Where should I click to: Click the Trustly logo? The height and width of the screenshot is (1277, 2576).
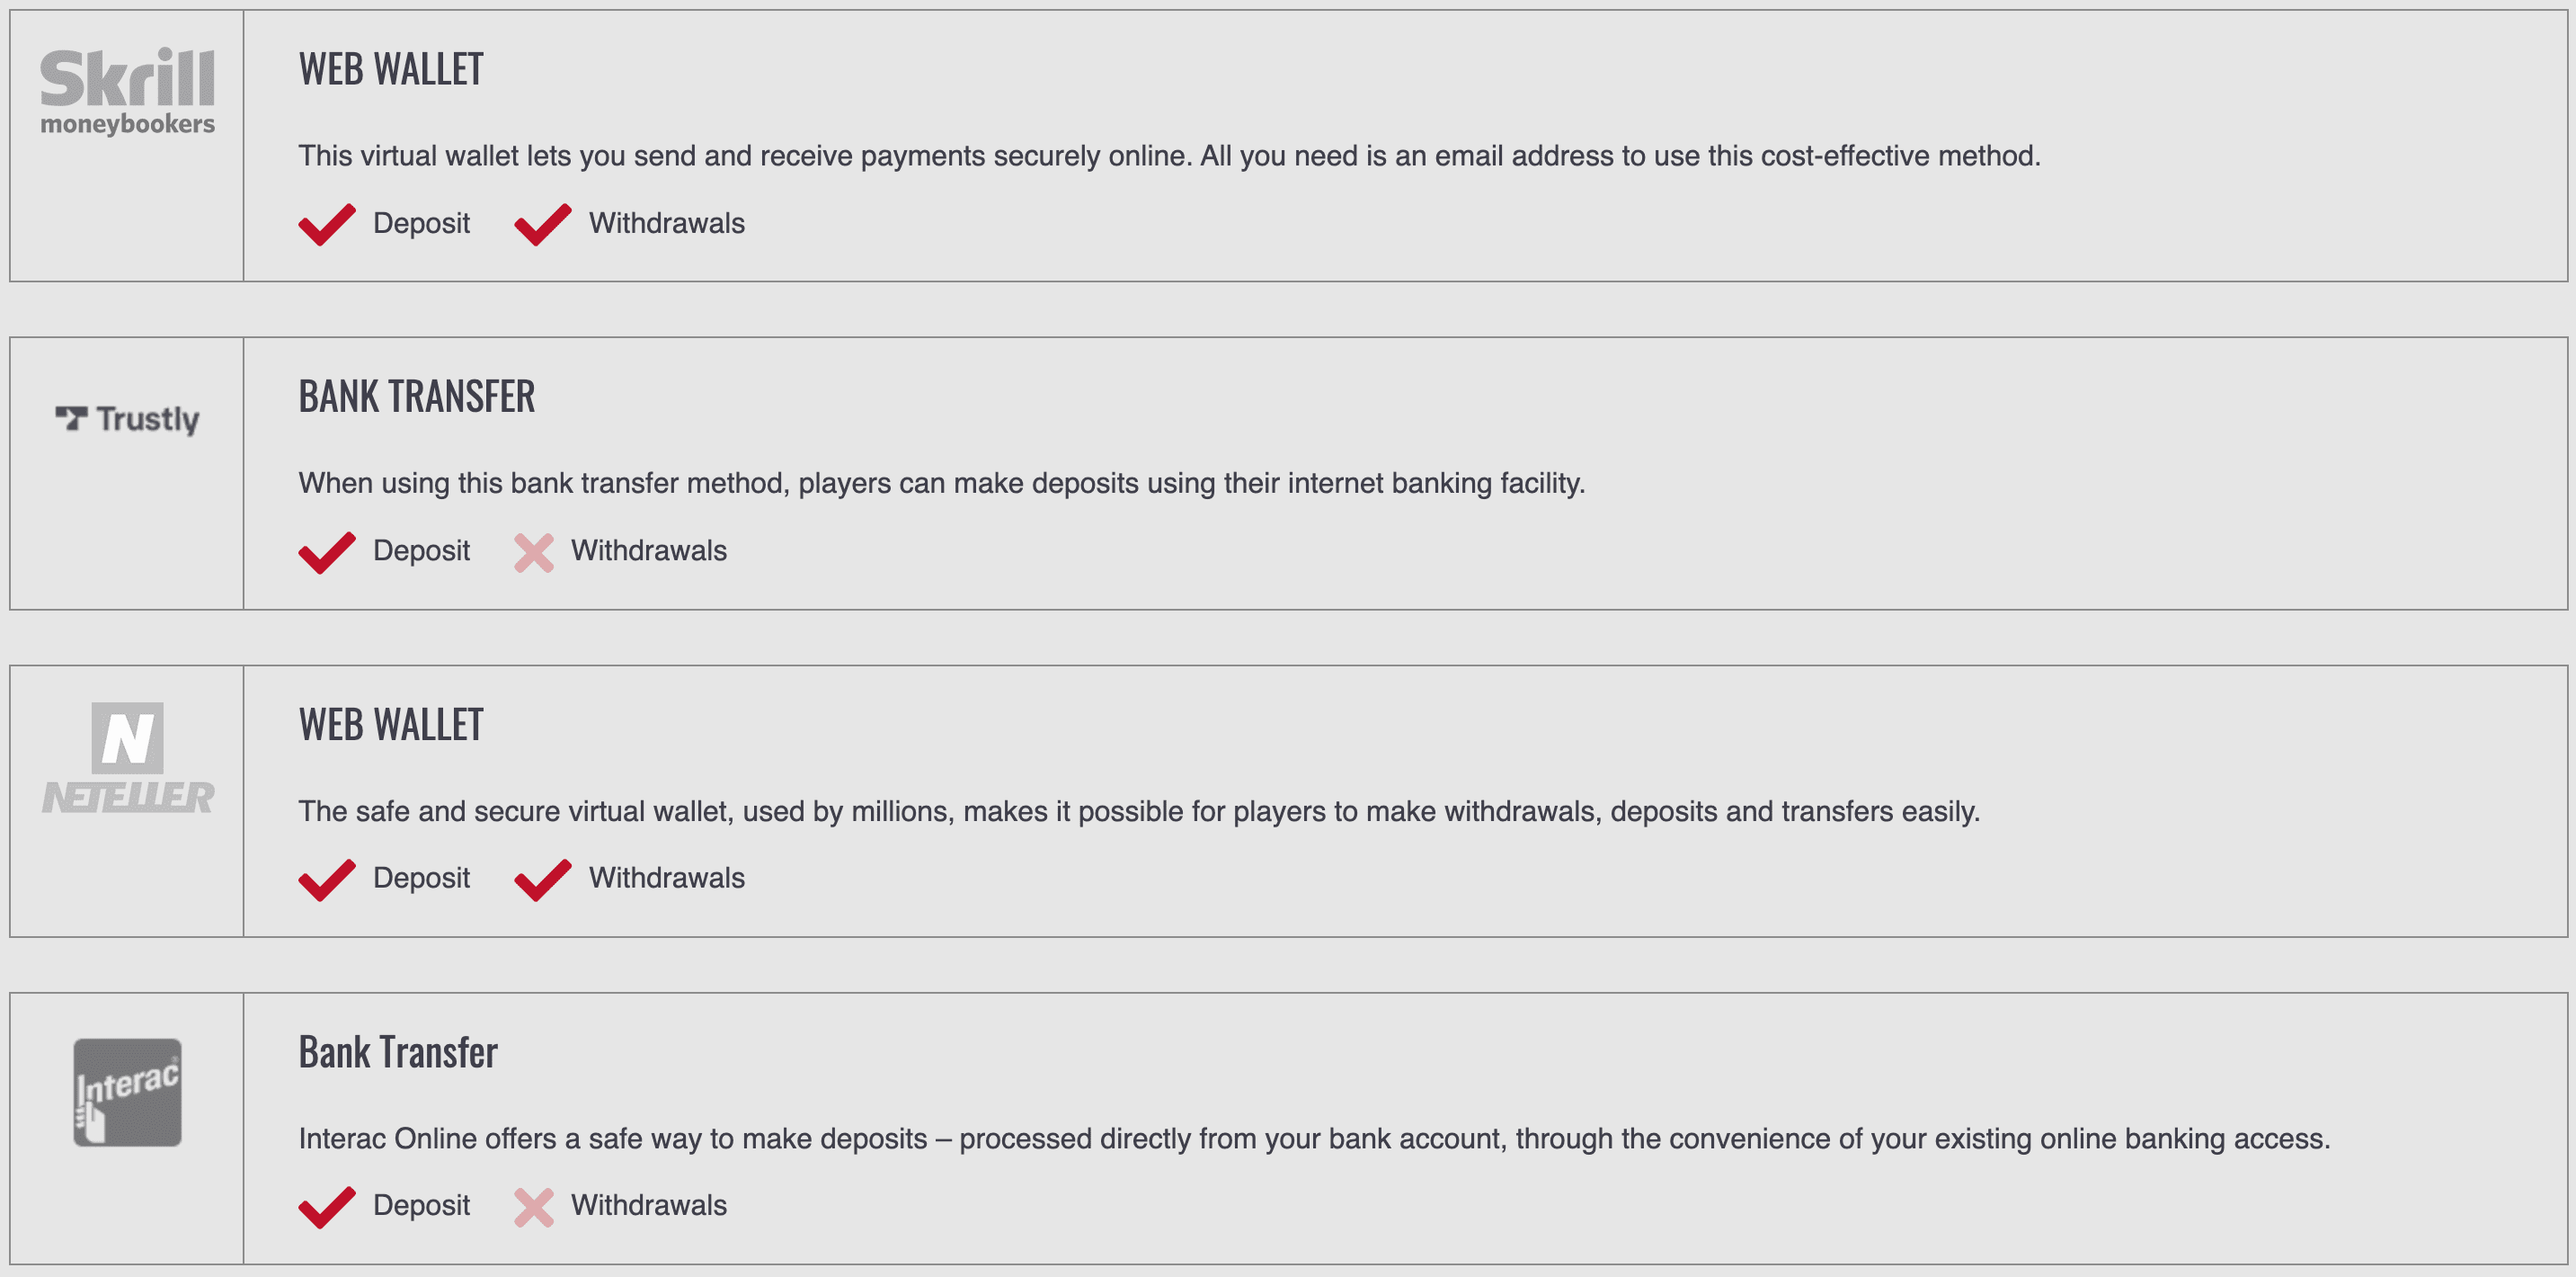[127, 419]
